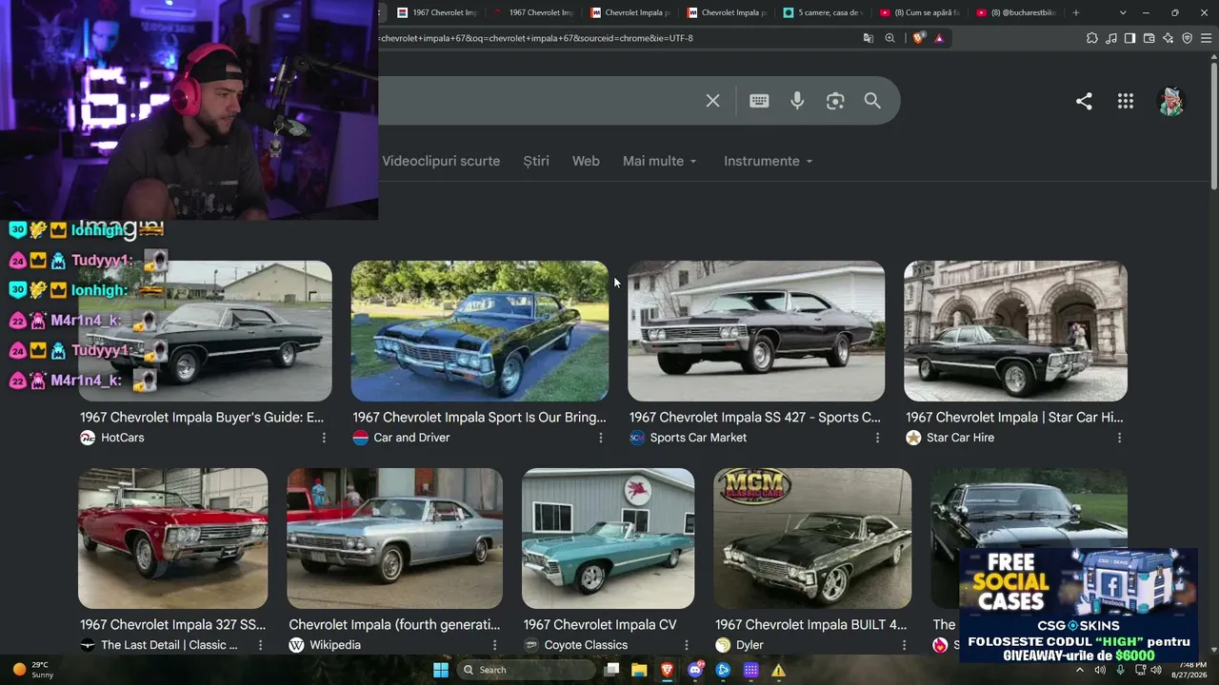The width and height of the screenshot is (1219, 685).
Task: Open the Brave VPN shield icon
Action: point(1187,38)
